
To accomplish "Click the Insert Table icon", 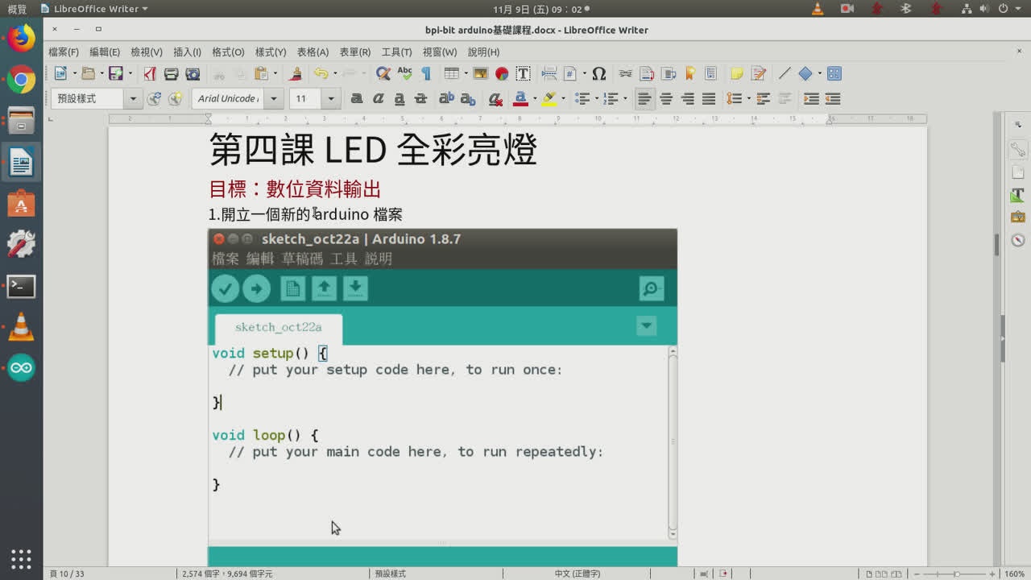I will [x=450, y=73].
